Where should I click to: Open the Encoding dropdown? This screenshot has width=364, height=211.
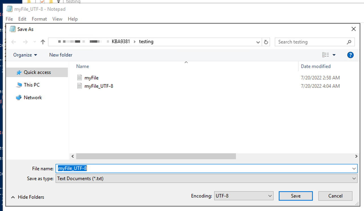244,196
